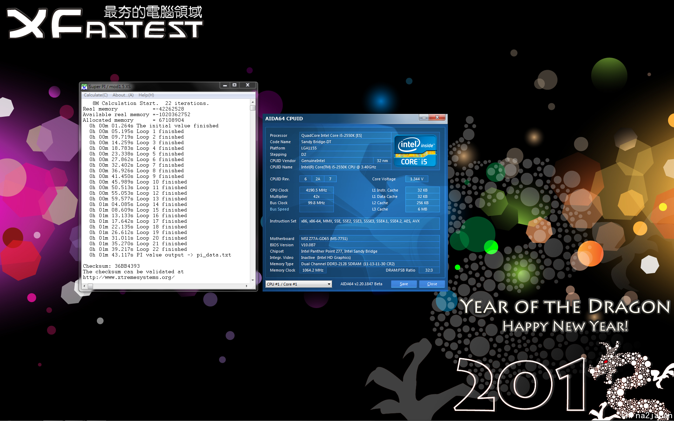Viewport: 674px width, 421px height.
Task: Click the Checksum: 36BB4393 line
Action: 111,266
